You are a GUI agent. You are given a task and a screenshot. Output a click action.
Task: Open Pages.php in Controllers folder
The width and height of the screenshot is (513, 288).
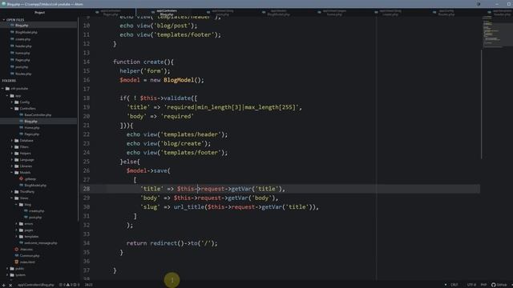click(x=32, y=134)
